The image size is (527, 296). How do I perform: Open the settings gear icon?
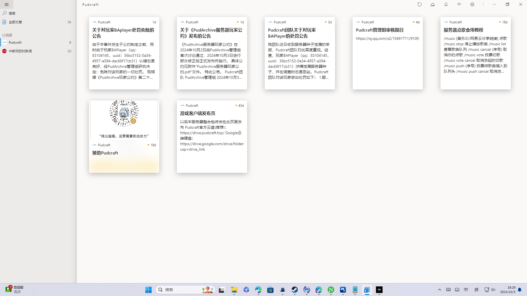click(472, 4)
